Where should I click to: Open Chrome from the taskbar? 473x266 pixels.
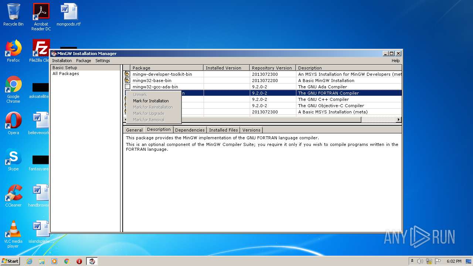[x=67, y=261]
